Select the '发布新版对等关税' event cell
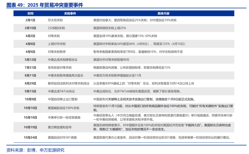The width and height of the screenshot is (249, 154). pyautogui.click(x=60, y=67)
